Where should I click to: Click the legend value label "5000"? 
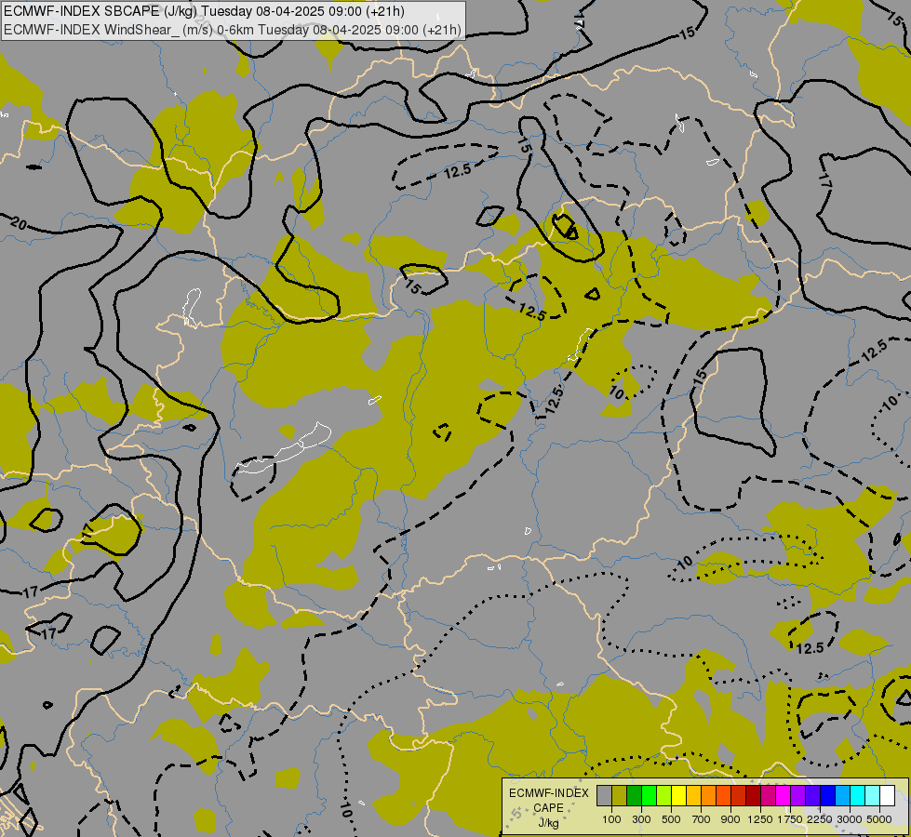click(879, 819)
